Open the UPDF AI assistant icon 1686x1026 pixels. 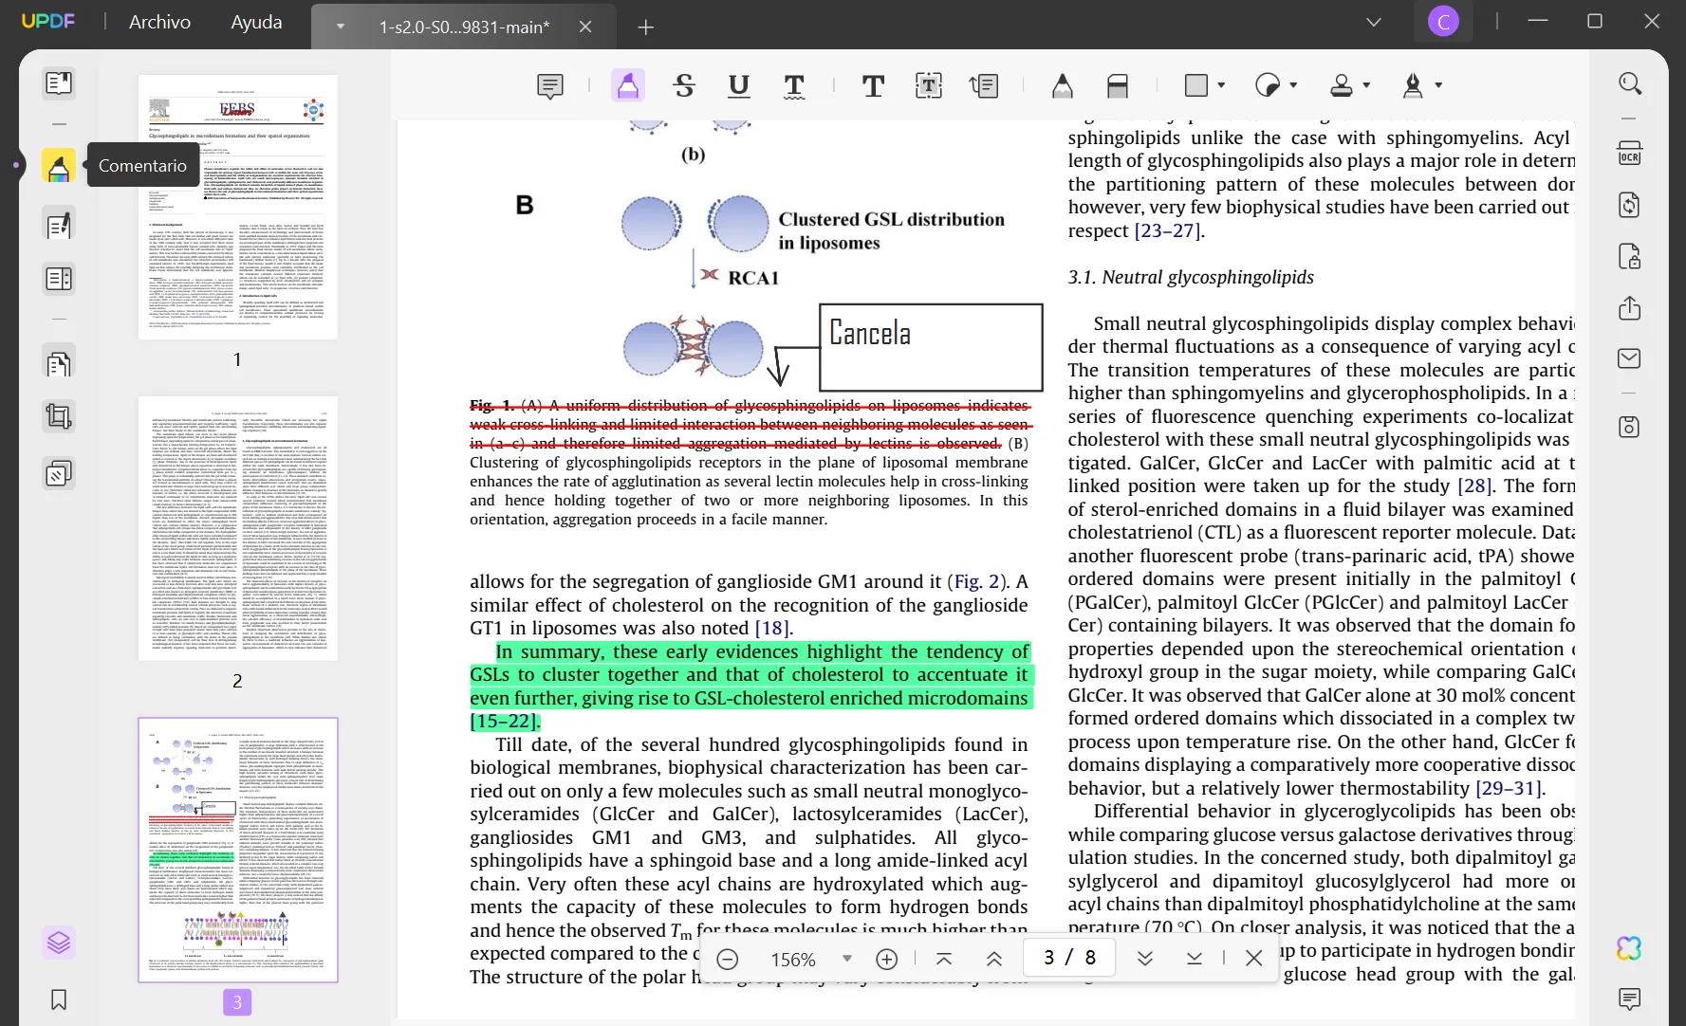point(1630,948)
